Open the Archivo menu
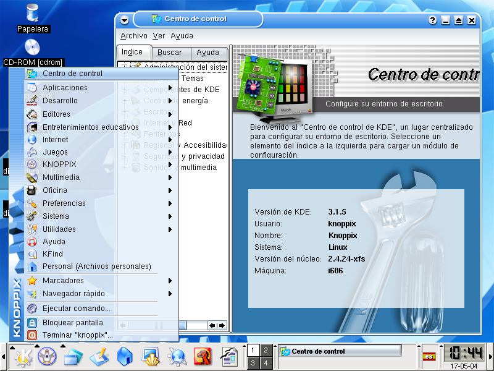 134,36
